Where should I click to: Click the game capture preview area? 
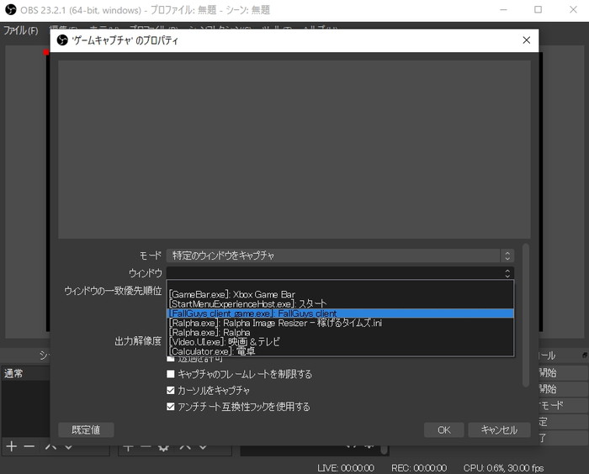(x=294, y=149)
